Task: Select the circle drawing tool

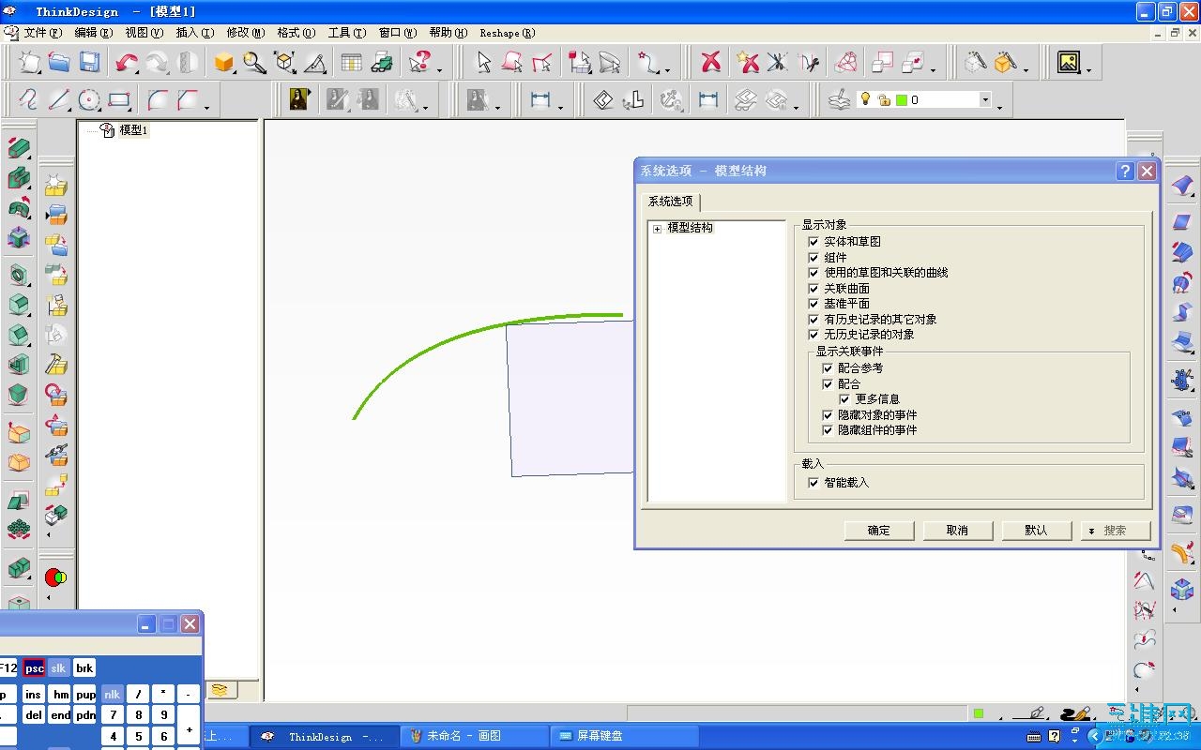Action: (89, 99)
